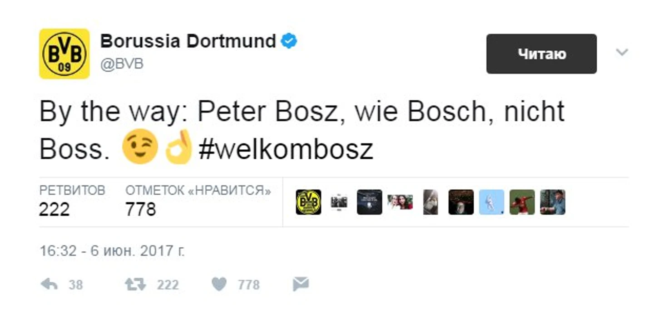The image size is (663, 324).
Task: Open the 16:32 - 6 июн. 2017 timestamp
Action: [x=112, y=251]
